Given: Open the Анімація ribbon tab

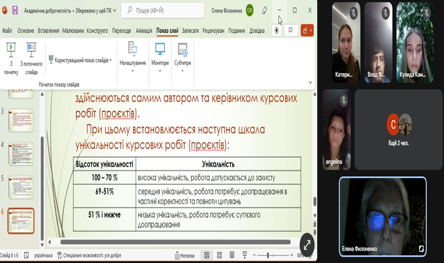Looking at the screenshot, I should pyautogui.click(x=144, y=31).
